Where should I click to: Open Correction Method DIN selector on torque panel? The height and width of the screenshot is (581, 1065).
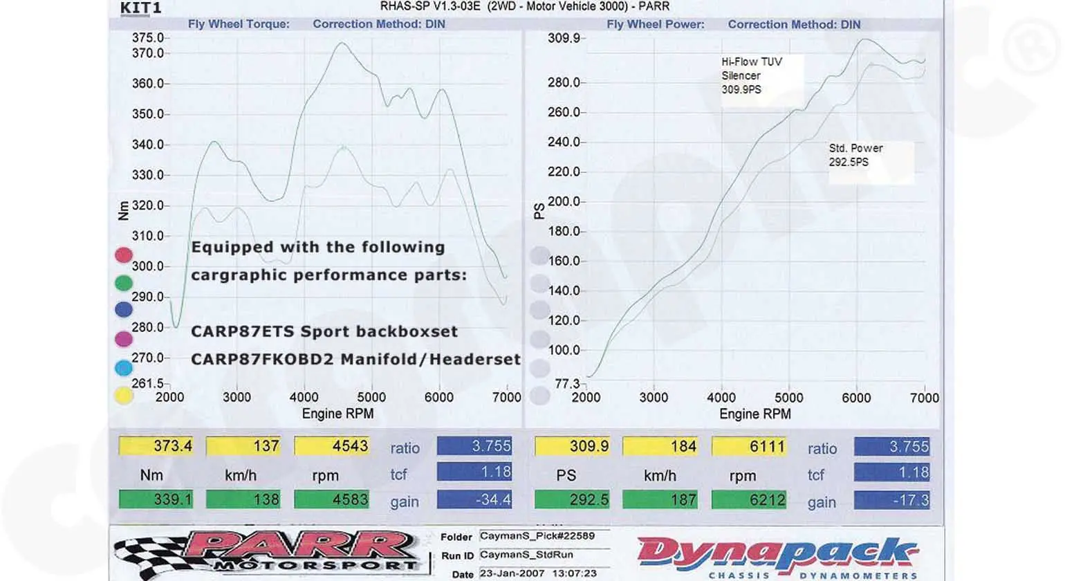click(x=379, y=24)
